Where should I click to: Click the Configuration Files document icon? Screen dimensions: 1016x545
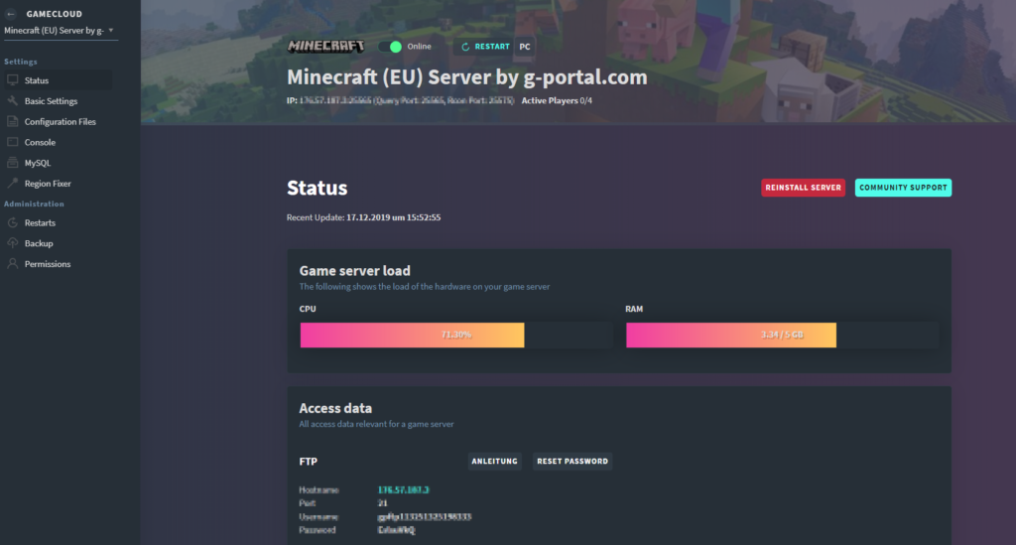pyautogui.click(x=12, y=122)
